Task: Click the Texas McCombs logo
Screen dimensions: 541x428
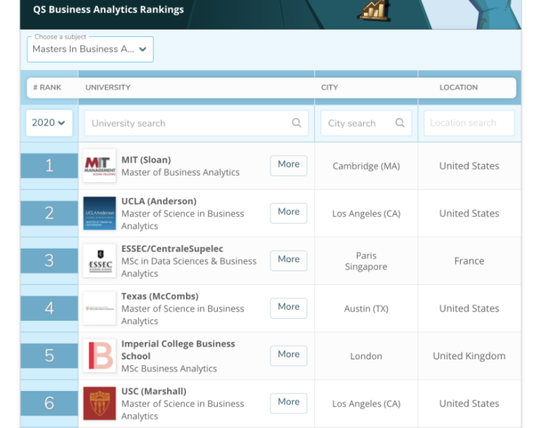Action: pyautogui.click(x=100, y=308)
